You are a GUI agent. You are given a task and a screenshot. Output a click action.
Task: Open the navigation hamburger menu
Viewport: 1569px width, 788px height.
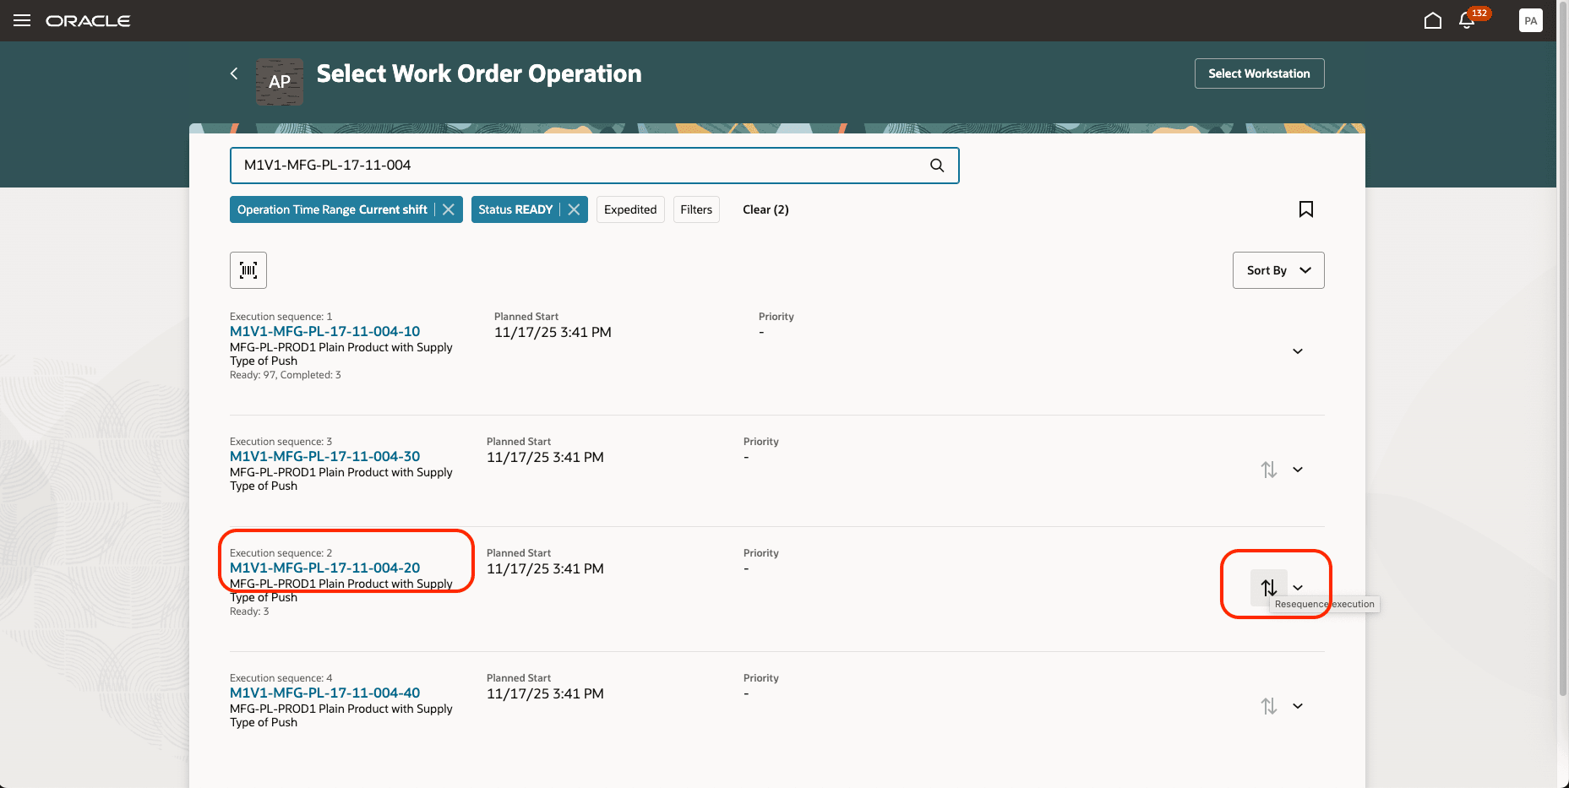21,19
